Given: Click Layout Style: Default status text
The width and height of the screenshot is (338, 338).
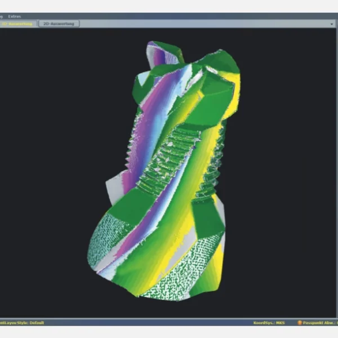Looking at the screenshot, I should click(21, 323).
